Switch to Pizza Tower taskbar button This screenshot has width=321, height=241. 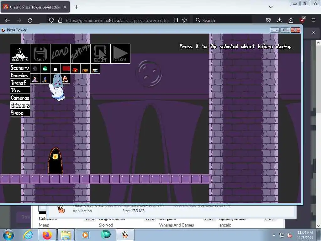pyautogui.click(x=125, y=235)
